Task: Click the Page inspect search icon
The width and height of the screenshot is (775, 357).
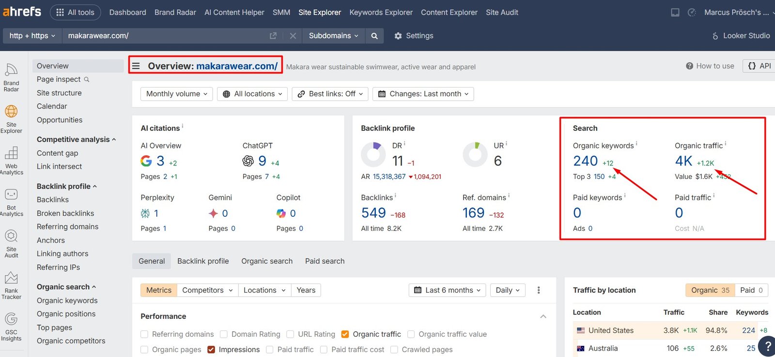Action: pyautogui.click(x=87, y=79)
